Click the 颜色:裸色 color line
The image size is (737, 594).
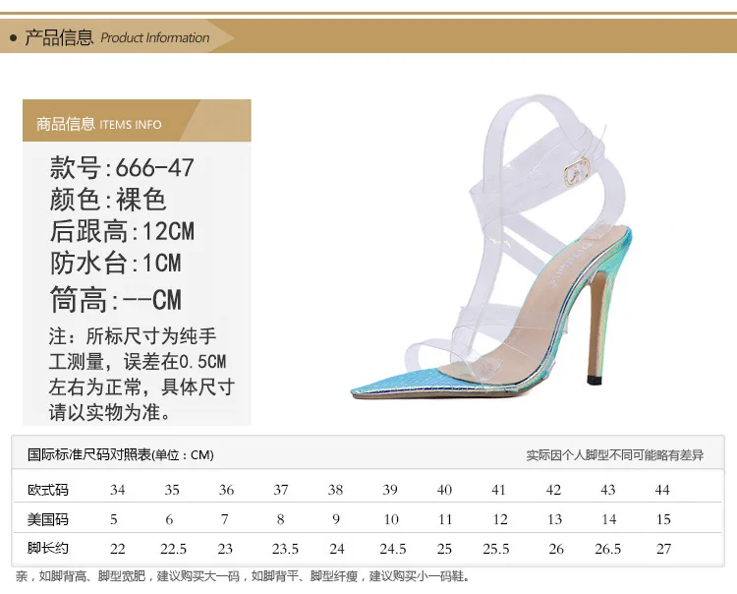(108, 199)
